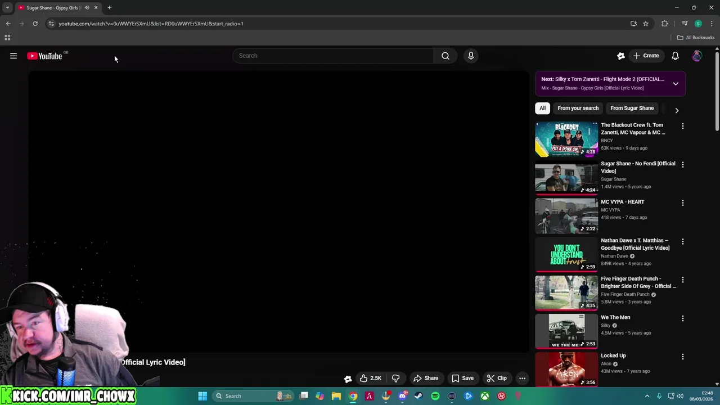Select the From your search chip
720x405 pixels.
pos(578,108)
